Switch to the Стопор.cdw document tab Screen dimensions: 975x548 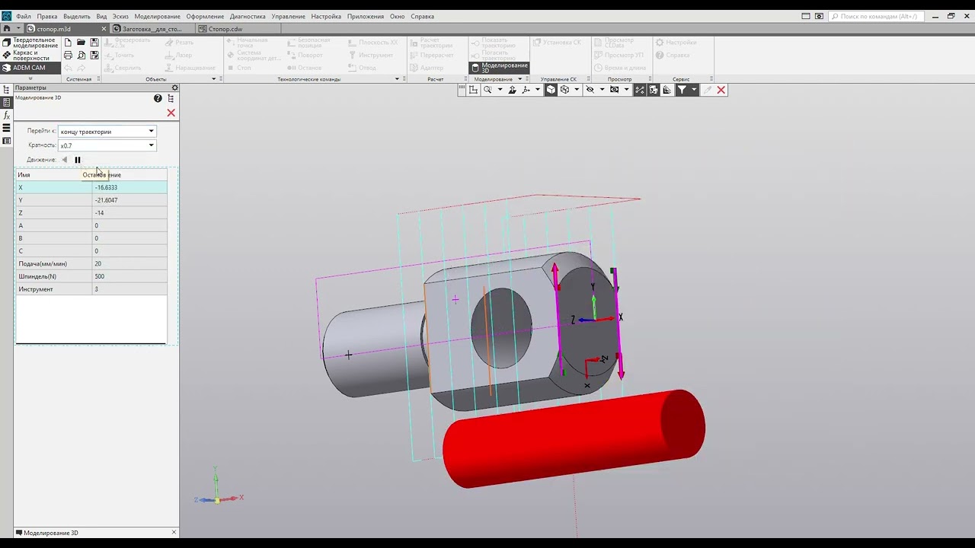[225, 29]
